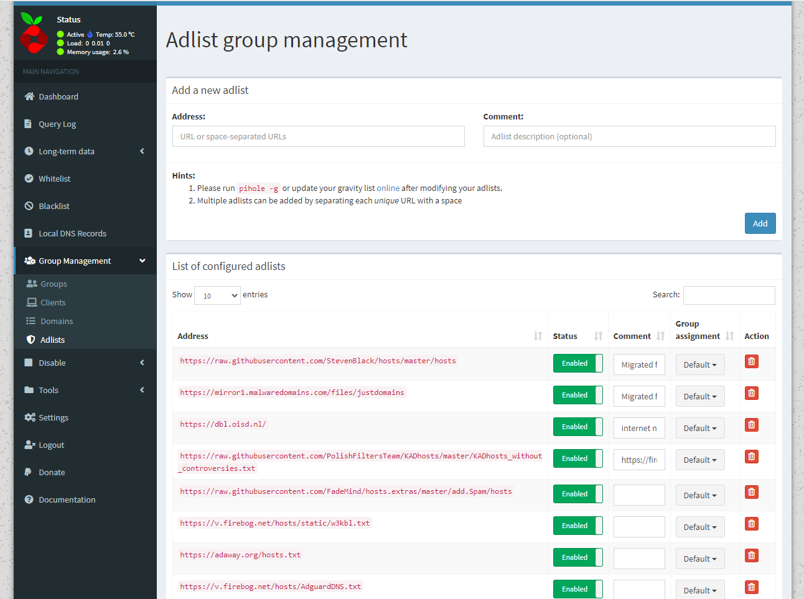
Task: Click the Domains list icon
Action: tap(30, 321)
